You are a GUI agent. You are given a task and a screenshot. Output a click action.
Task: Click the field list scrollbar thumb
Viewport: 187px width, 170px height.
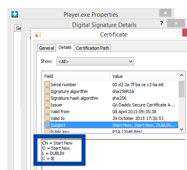pos(181,89)
